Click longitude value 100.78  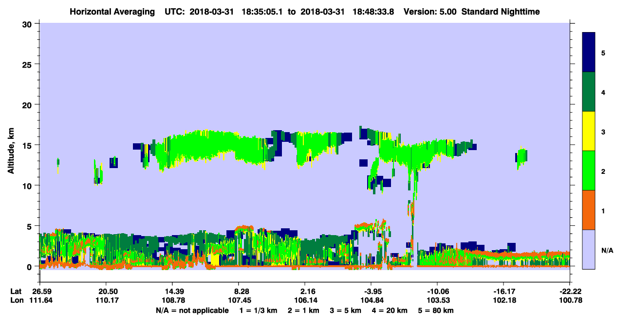(x=570, y=300)
